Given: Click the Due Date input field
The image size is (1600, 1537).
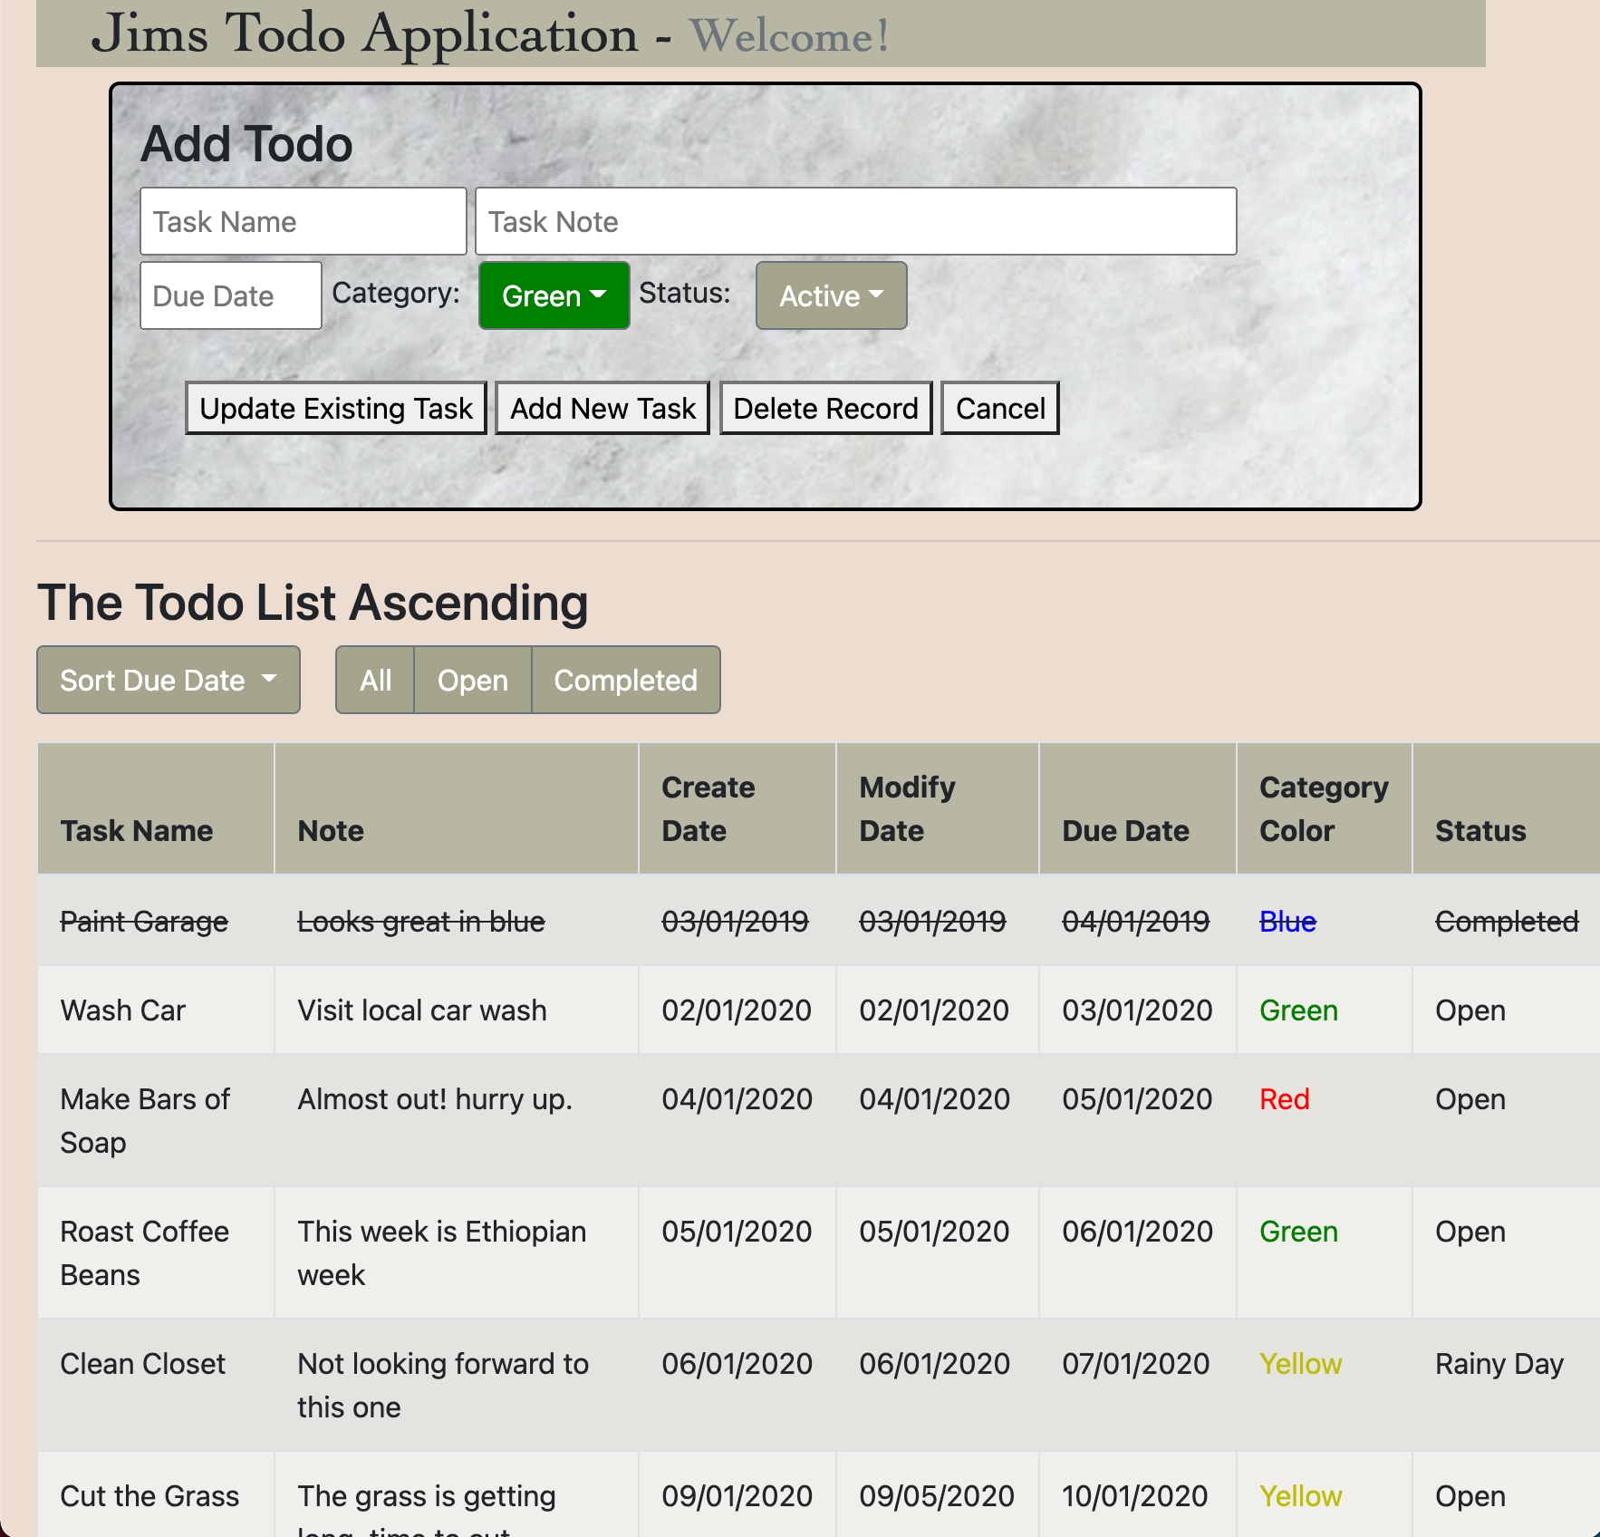Looking at the screenshot, I should coord(230,295).
